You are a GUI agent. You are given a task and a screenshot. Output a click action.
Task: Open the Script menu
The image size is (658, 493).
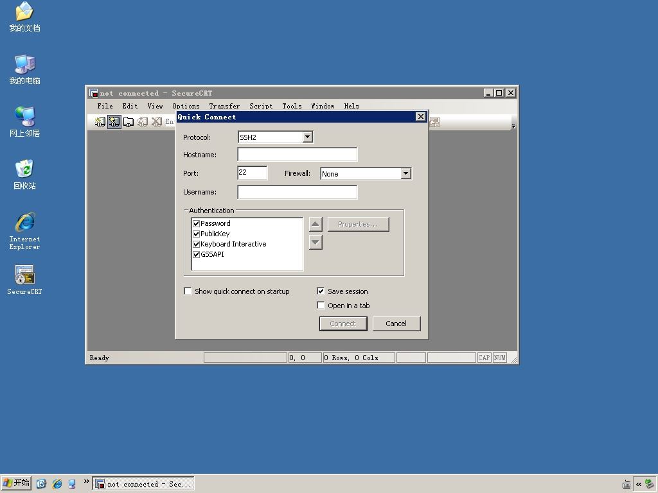click(x=261, y=106)
